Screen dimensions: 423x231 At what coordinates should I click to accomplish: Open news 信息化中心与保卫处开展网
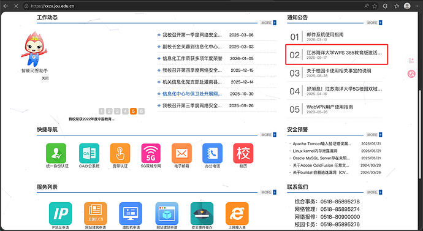pos(192,94)
